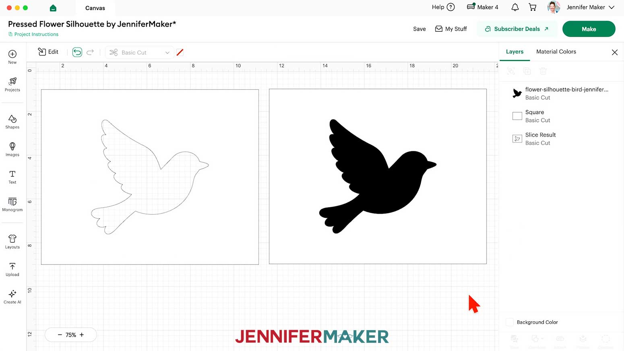Click the green Make button
This screenshot has width=624, height=351.
[589, 29]
